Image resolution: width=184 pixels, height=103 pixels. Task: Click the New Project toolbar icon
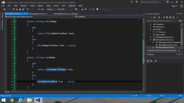pyautogui.click(x=14, y=9)
